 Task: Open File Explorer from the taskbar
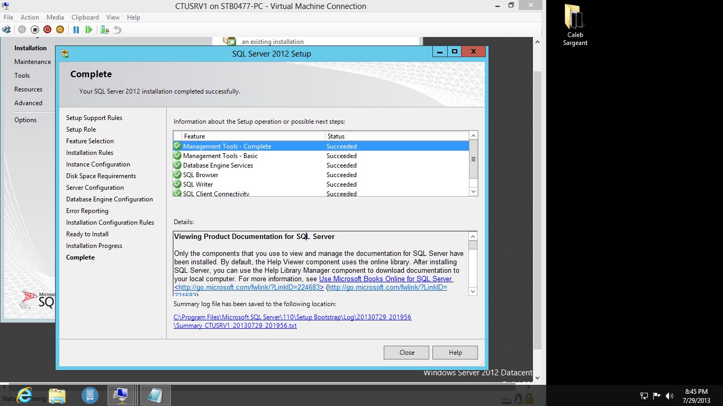(57, 395)
